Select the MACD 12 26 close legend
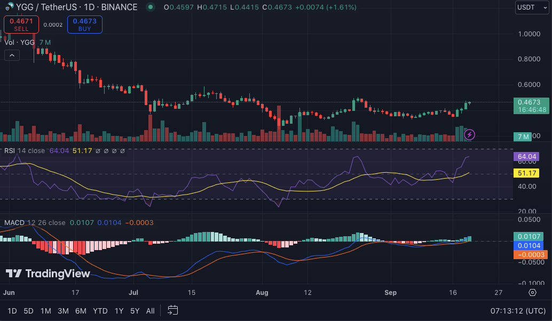552x321 pixels. click(35, 222)
